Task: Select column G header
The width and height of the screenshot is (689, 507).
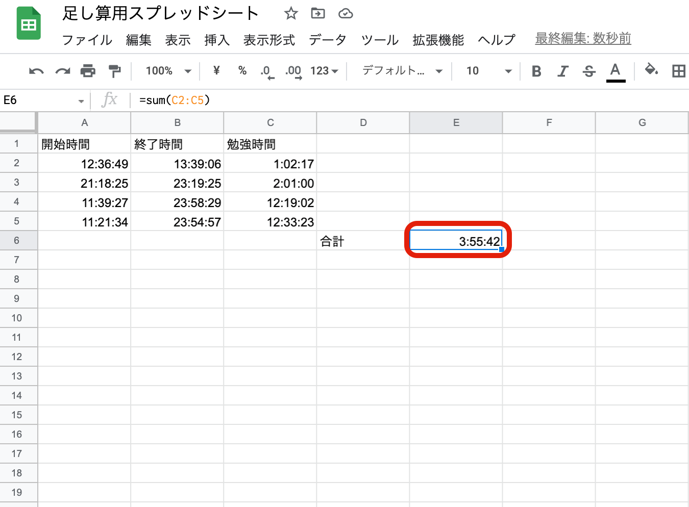Action: 642,122
